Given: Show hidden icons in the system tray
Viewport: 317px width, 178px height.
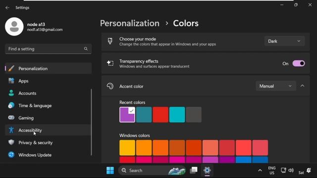Looking at the screenshot, I should tap(260, 171).
